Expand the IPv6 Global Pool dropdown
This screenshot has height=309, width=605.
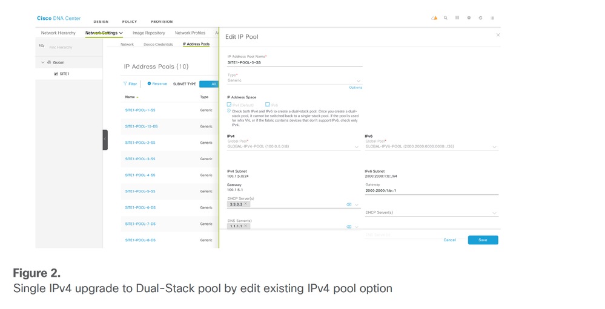point(431,146)
